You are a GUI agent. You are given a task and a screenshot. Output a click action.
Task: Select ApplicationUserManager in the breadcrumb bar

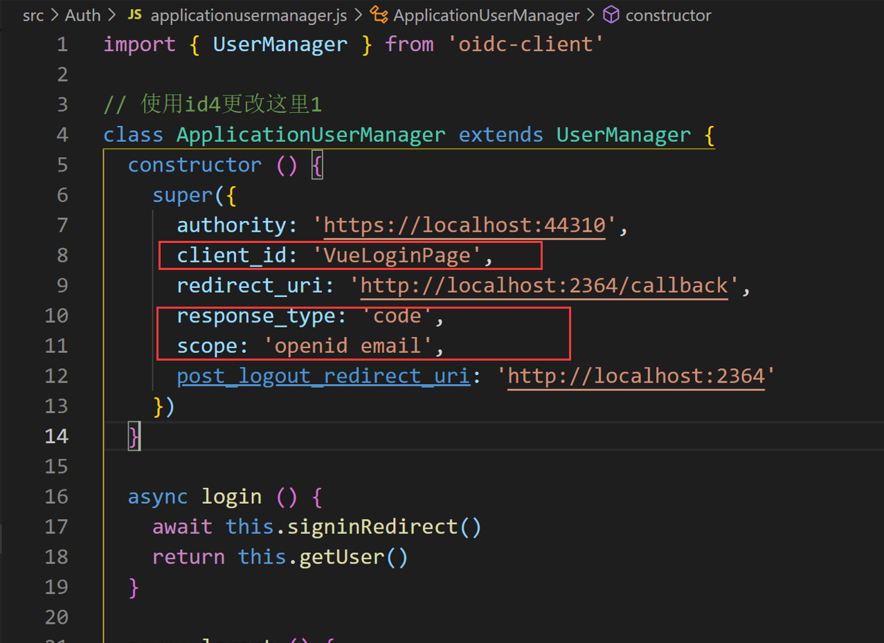click(x=485, y=15)
